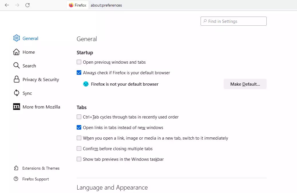This screenshot has width=297, height=193.
Task: Uncheck Open links in tabs instead of new windows
Action: 79,127
